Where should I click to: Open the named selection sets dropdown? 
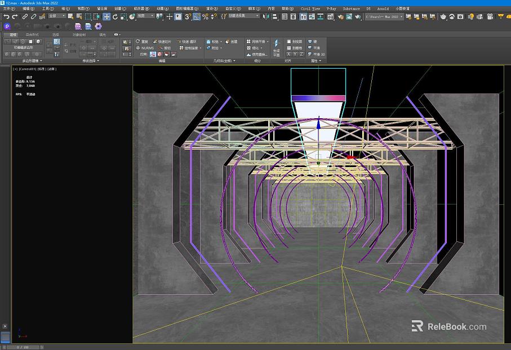pyautogui.click(x=243, y=16)
